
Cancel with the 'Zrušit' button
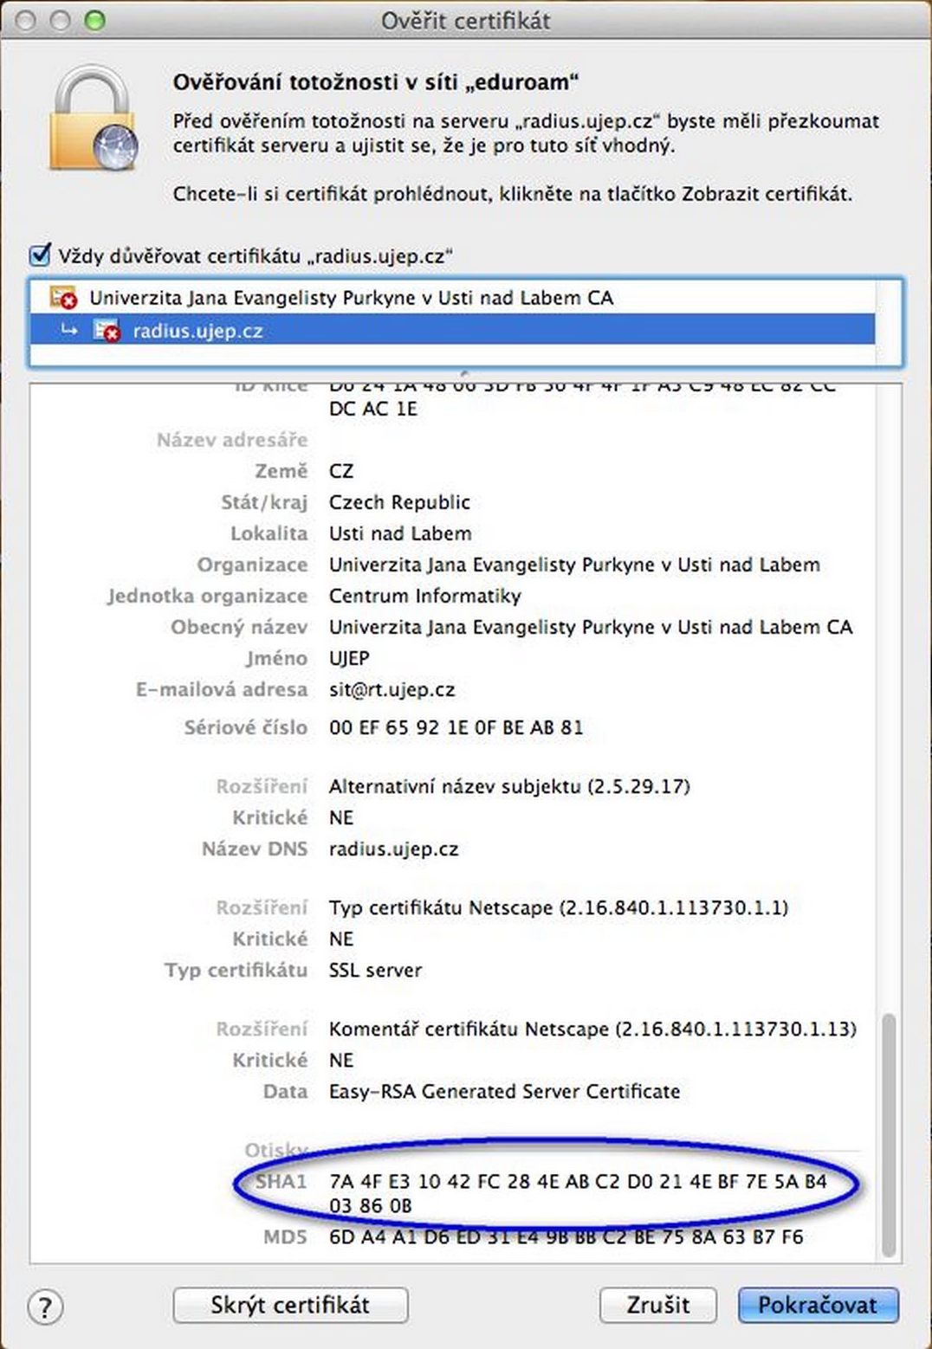(x=657, y=1305)
